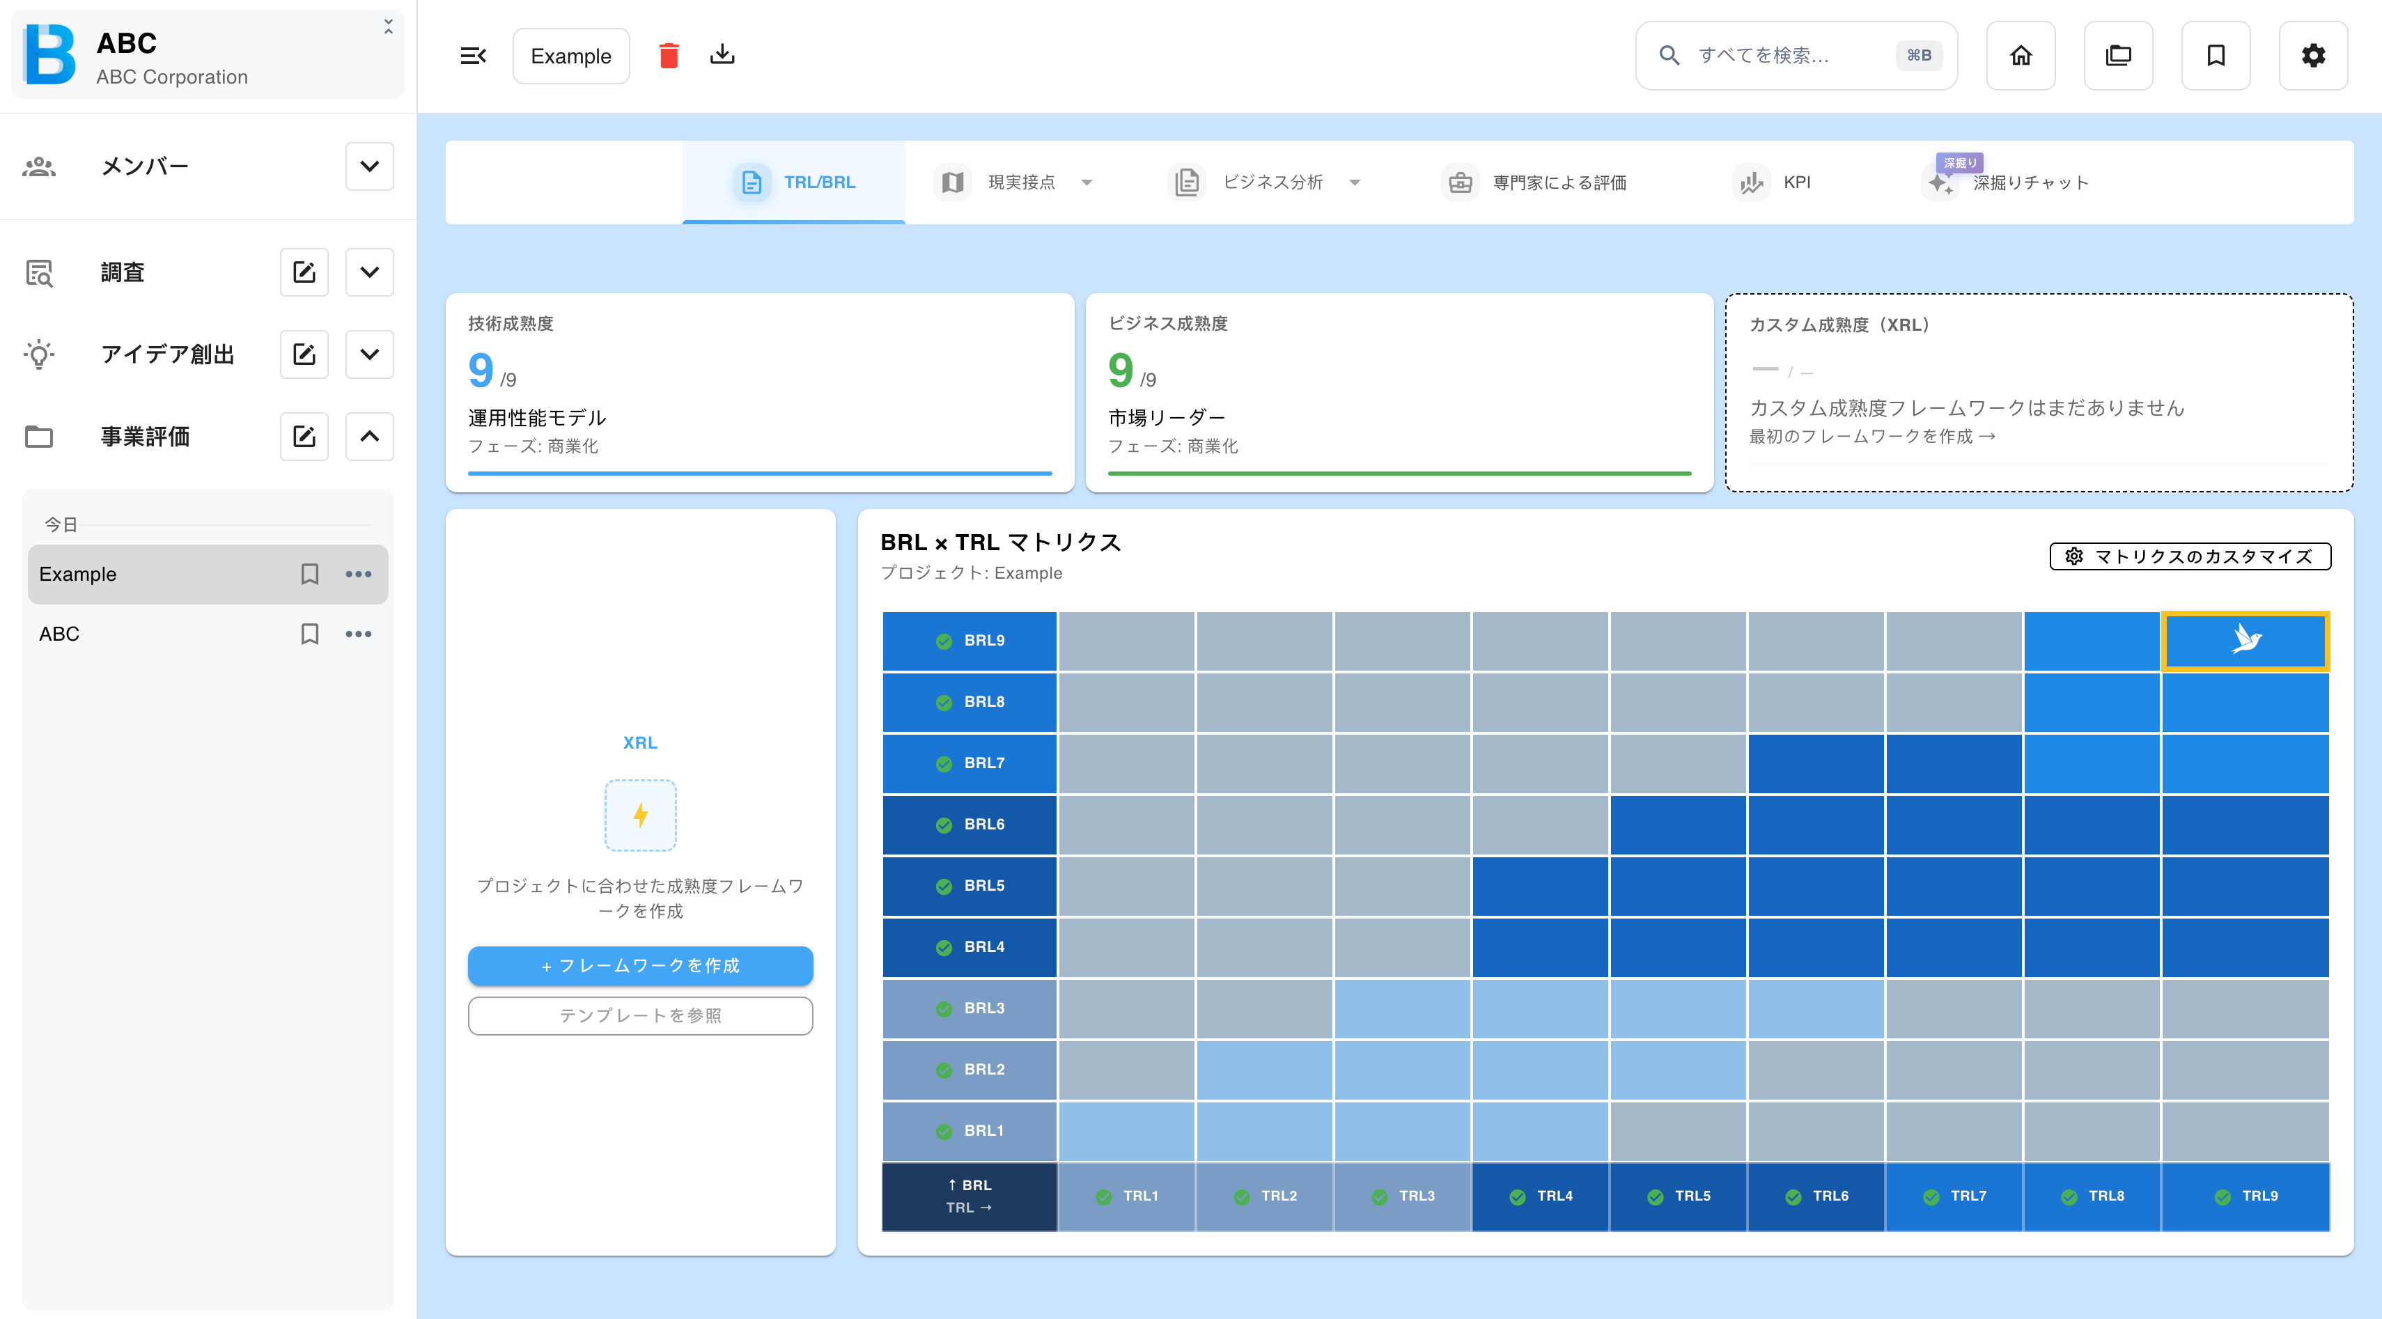Select the TRL5 column header
This screenshot has height=1319, width=2382.
tap(1677, 1197)
